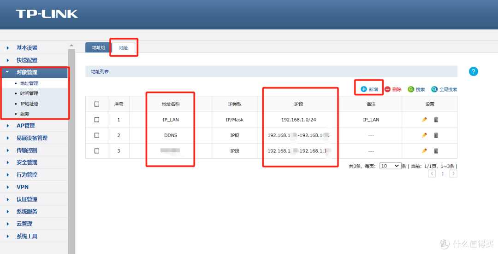Click the IP段 column header
Image resolution: width=498 pixels, height=254 pixels.
coord(298,104)
